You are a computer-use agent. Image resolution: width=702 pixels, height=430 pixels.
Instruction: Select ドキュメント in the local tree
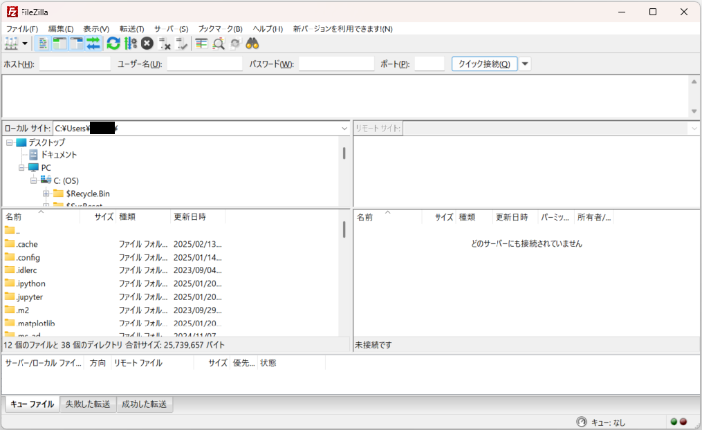click(x=59, y=155)
